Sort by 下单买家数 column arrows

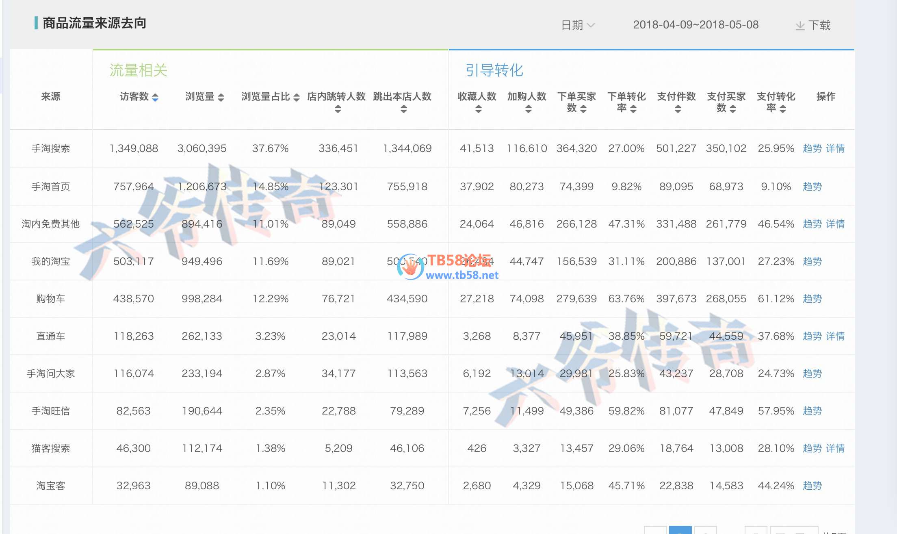(x=583, y=109)
